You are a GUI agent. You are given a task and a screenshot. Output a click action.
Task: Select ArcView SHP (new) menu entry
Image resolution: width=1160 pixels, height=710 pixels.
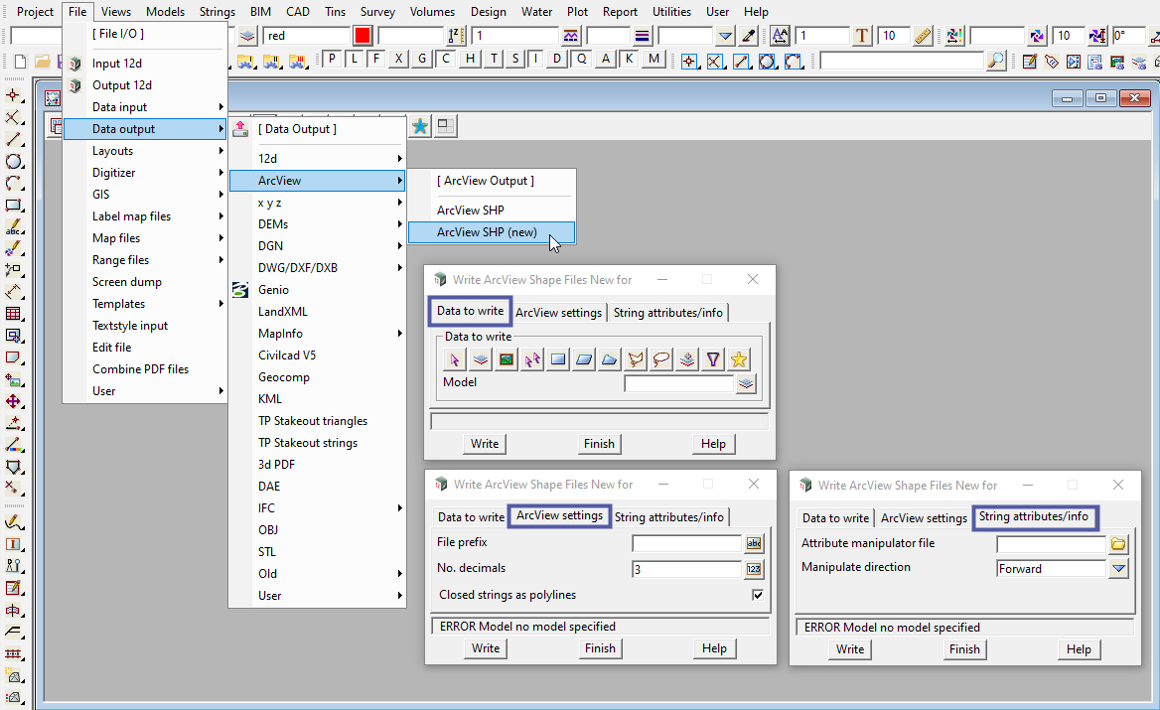487,232
